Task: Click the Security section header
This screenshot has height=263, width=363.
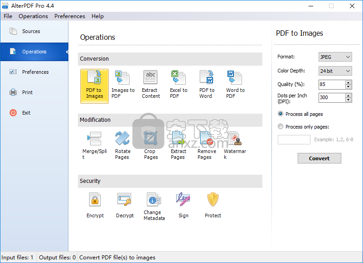Action: (x=170, y=181)
